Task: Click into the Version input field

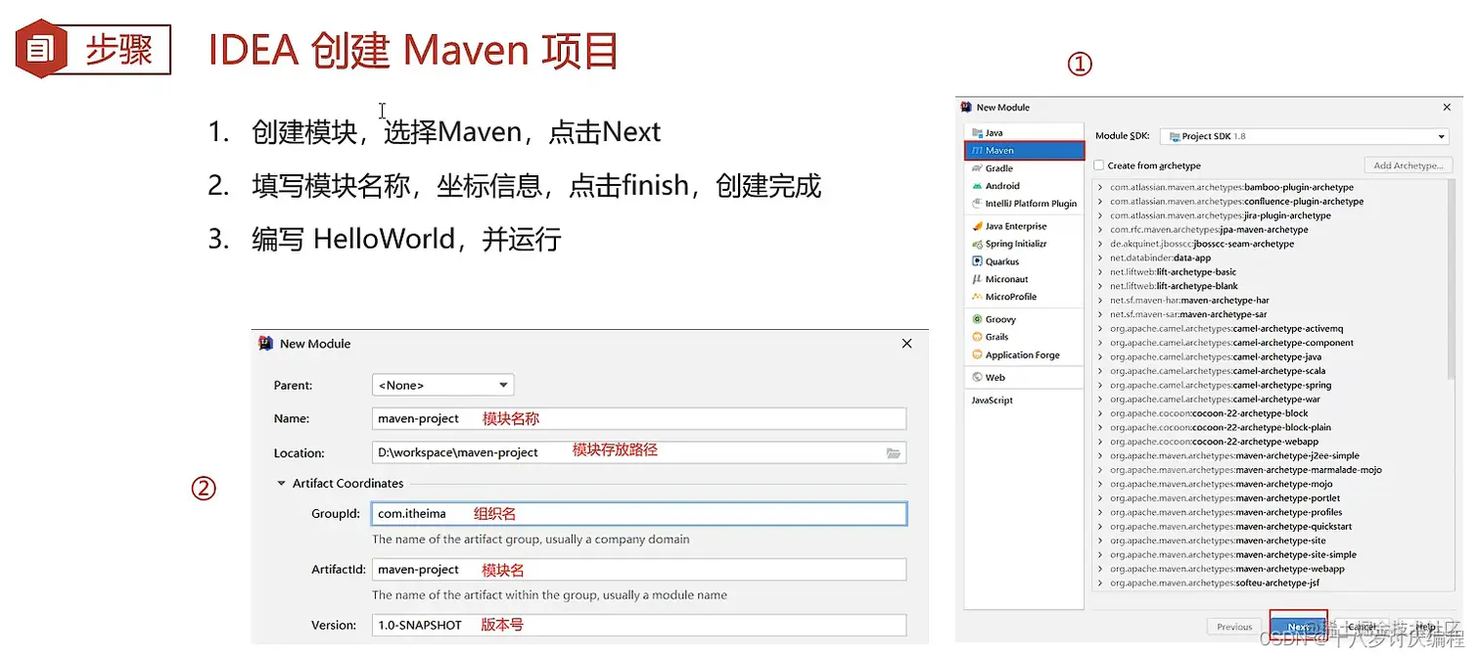Action: (x=639, y=625)
